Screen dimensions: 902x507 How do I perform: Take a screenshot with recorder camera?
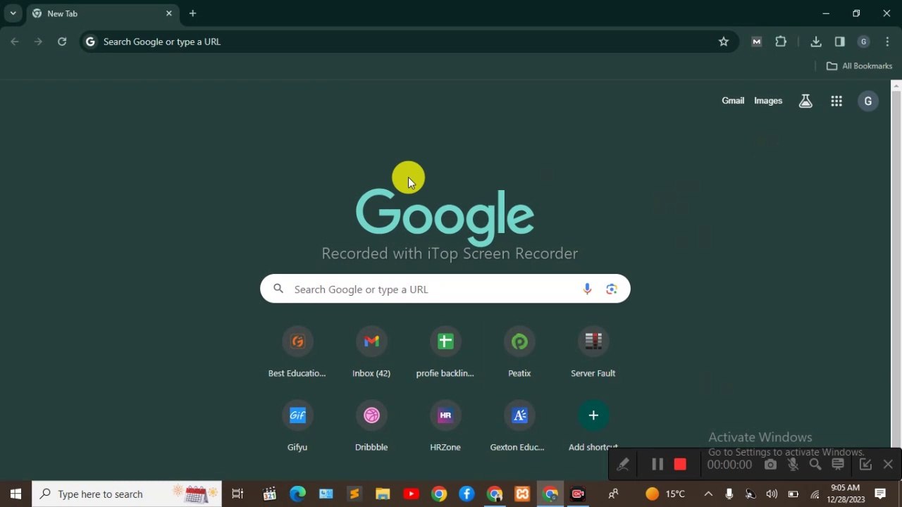[771, 464]
